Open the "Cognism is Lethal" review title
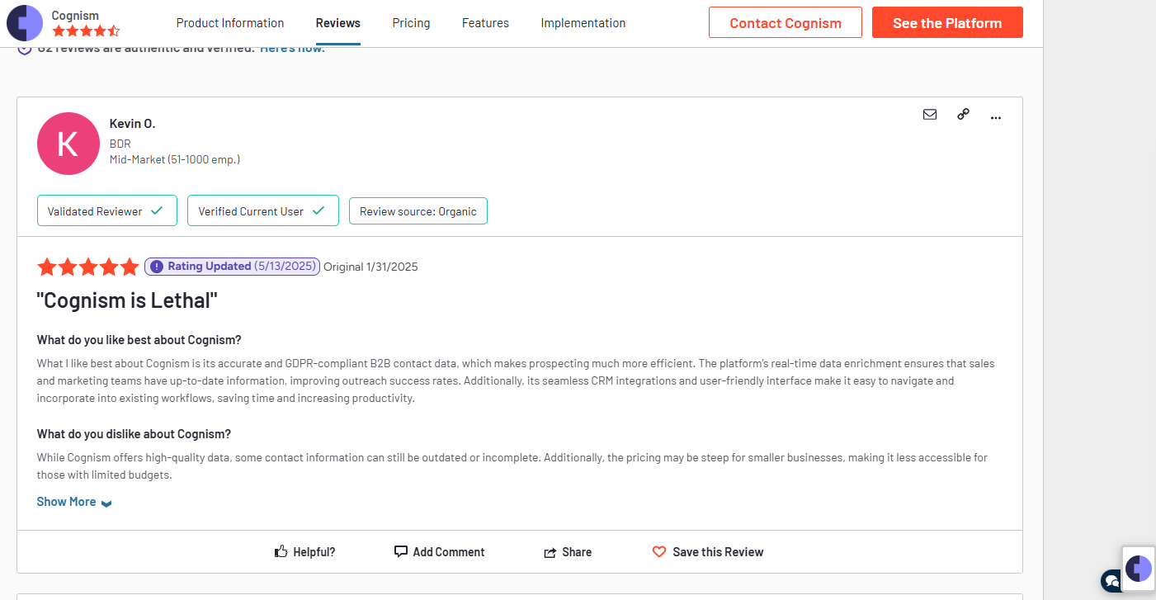This screenshot has height=600, width=1156. 127,300
